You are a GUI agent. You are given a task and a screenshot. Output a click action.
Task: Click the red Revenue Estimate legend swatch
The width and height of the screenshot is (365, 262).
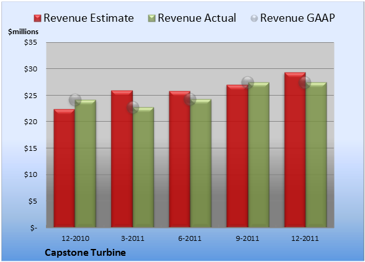click(x=37, y=19)
